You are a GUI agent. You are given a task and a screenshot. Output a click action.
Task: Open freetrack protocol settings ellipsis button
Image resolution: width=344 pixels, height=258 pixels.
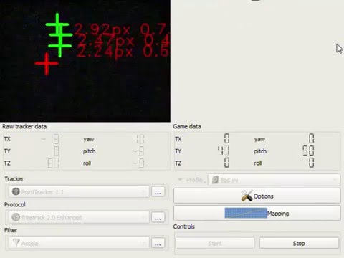coord(158,217)
